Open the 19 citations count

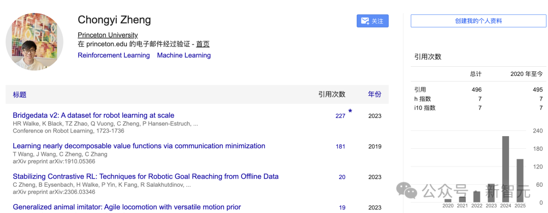342,208
